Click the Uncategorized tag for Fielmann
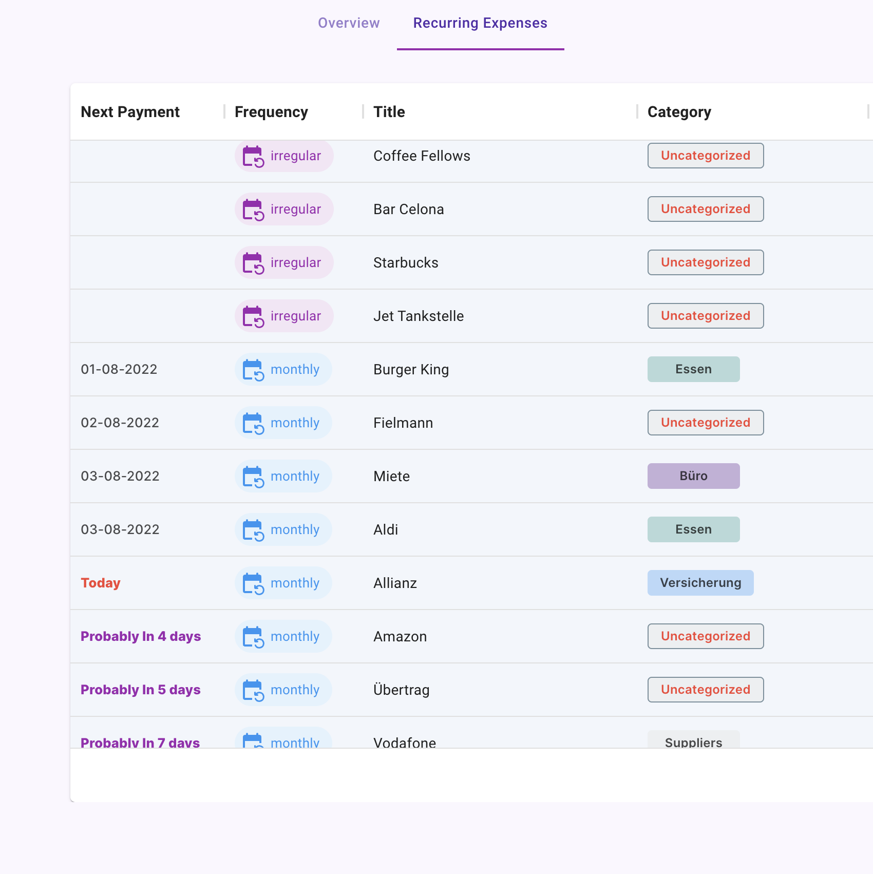Screen dimensions: 873x874 pyautogui.click(x=705, y=423)
